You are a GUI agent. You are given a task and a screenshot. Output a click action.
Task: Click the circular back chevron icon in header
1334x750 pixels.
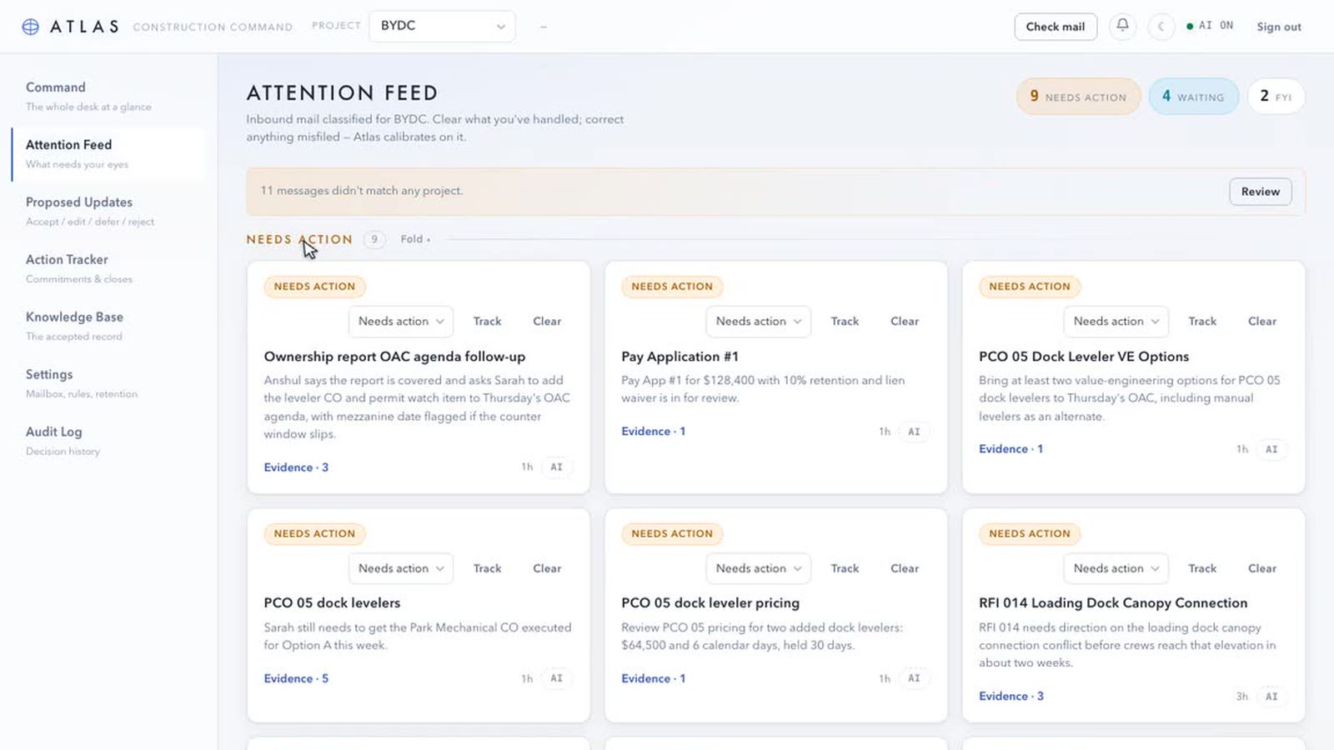coord(1161,27)
